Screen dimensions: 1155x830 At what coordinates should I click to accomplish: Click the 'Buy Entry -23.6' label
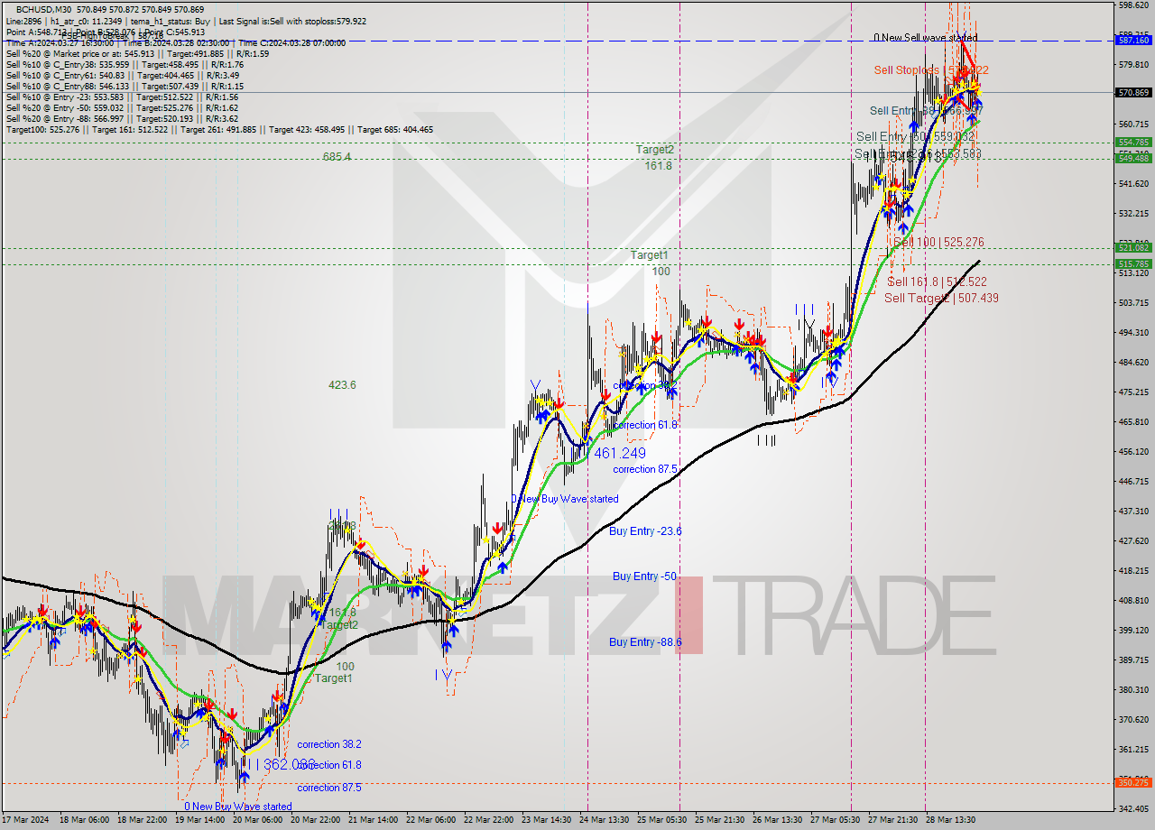tap(645, 531)
